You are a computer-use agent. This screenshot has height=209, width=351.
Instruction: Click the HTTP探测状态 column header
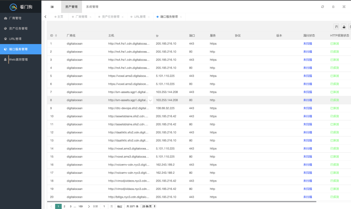coord(340,36)
